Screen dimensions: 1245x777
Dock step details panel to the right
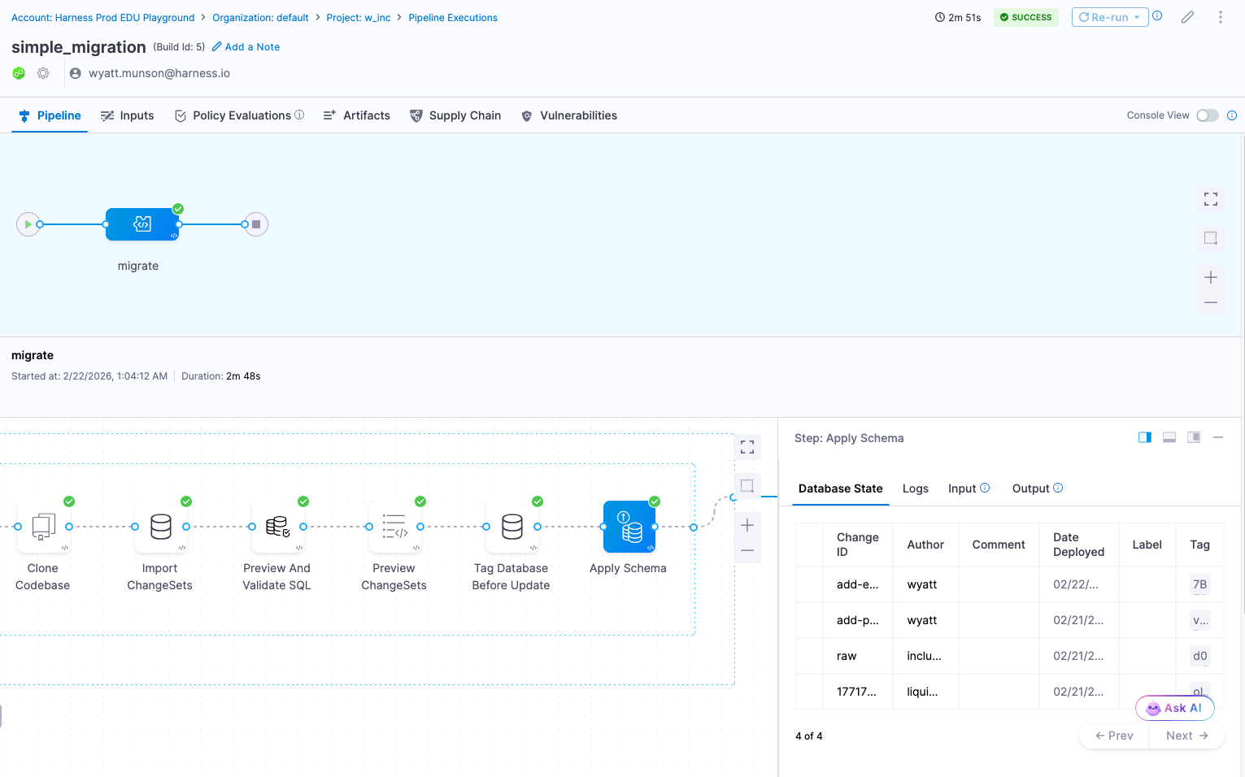point(1145,437)
